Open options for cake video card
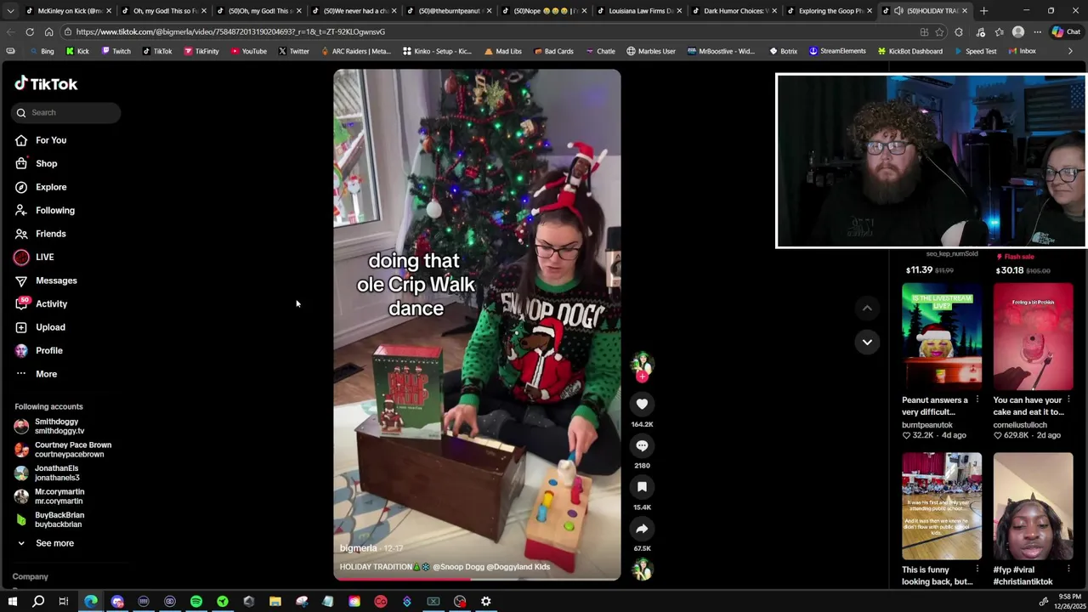Viewport: 1088px width, 612px height. (x=1068, y=399)
